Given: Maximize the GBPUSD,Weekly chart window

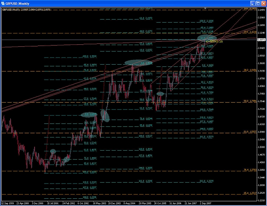Looking at the screenshot, I should point(258,3).
